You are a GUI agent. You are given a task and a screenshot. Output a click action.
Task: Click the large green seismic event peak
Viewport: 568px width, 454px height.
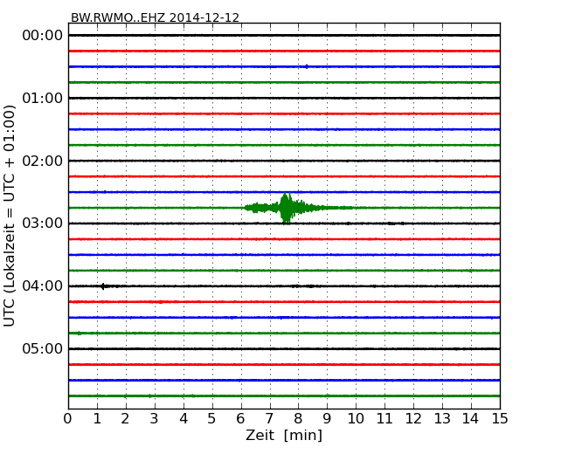point(286,208)
